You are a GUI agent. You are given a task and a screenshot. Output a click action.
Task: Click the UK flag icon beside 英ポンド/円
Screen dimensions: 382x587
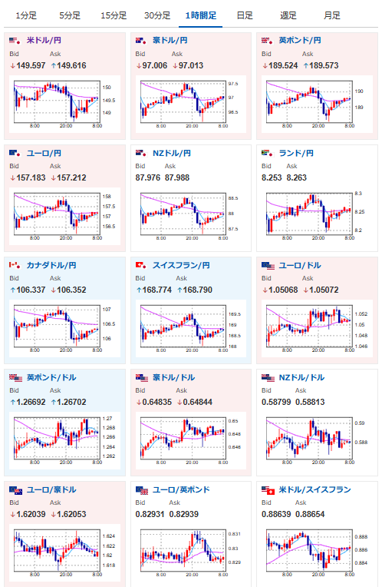click(x=267, y=41)
